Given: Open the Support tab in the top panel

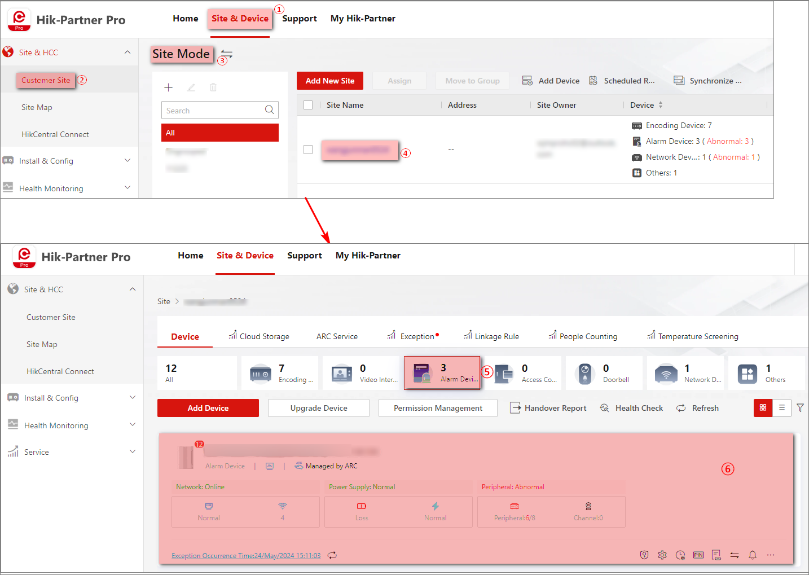Looking at the screenshot, I should click(x=300, y=19).
